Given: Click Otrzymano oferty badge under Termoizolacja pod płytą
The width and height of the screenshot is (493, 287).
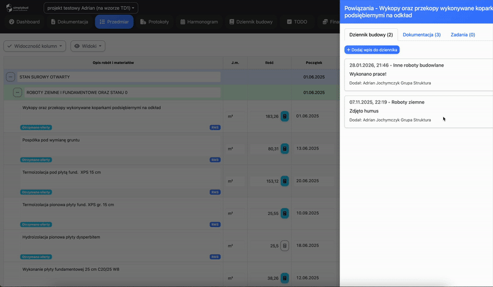Looking at the screenshot, I should pyautogui.click(x=36, y=192).
